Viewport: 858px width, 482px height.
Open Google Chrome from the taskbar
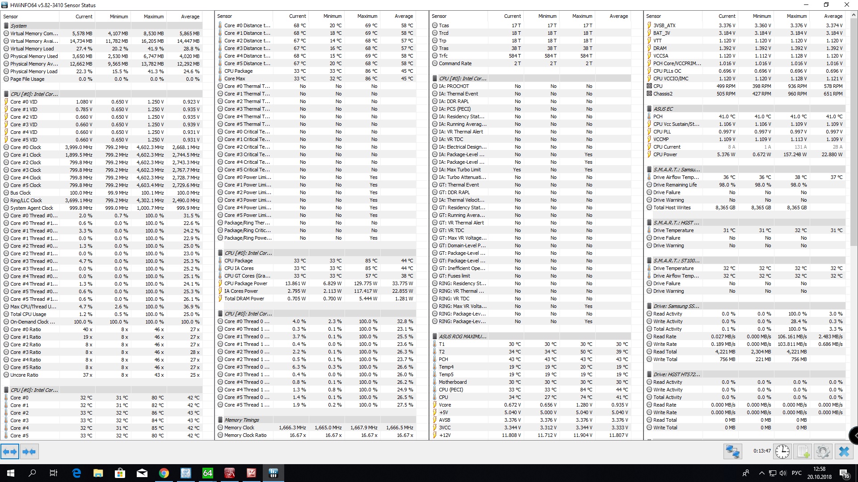pyautogui.click(x=164, y=473)
